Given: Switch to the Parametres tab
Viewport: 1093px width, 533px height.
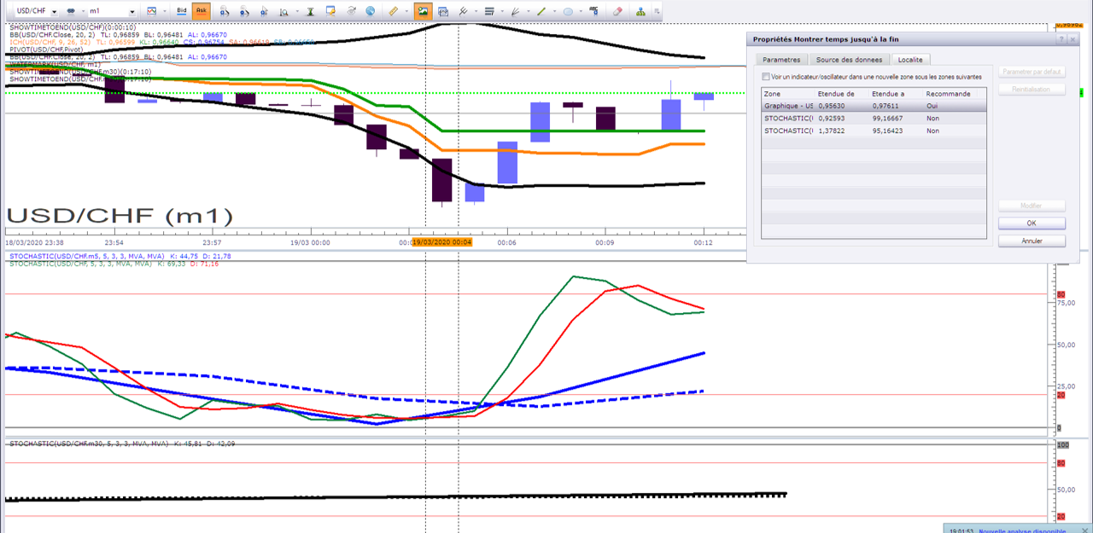Looking at the screenshot, I should click(x=781, y=60).
